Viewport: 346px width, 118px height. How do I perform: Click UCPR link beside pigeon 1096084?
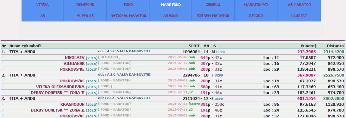coord(220,52)
